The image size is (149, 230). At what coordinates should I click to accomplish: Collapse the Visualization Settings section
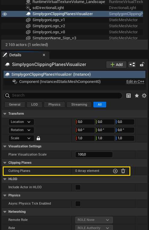coord(5,146)
